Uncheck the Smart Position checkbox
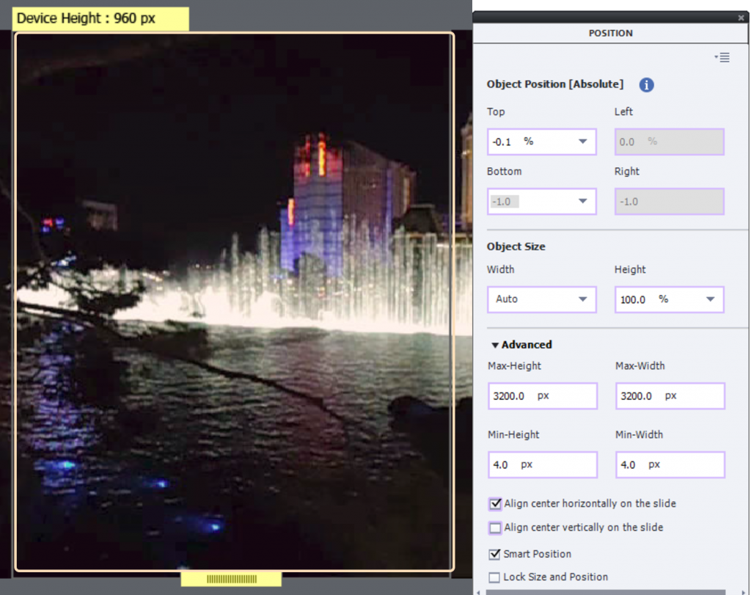The image size is (751, 595). point(495,554)
